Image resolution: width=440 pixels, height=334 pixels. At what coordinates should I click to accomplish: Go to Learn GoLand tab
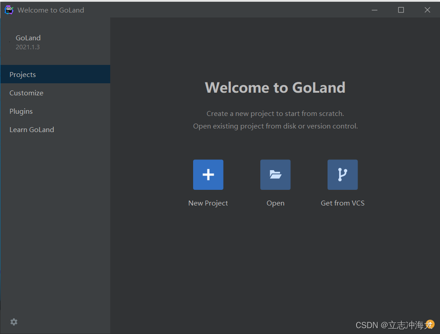(55, 129)
